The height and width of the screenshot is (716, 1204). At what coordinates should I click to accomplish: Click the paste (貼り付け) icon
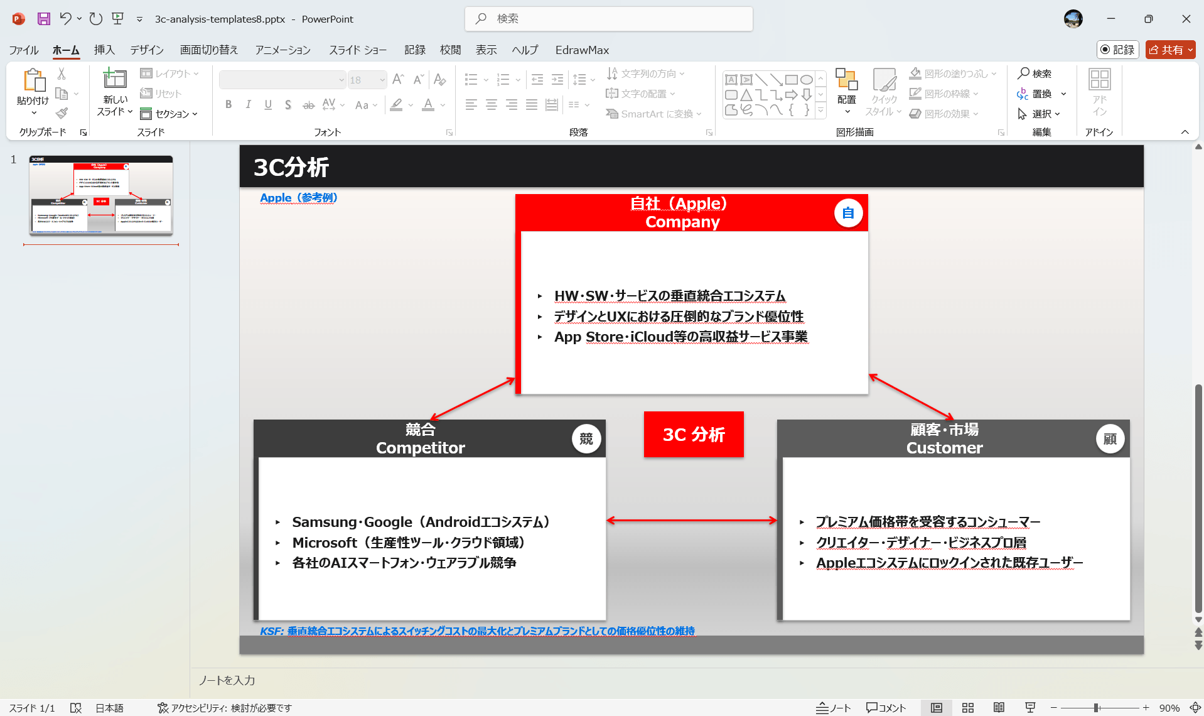[x=33, y=80]
